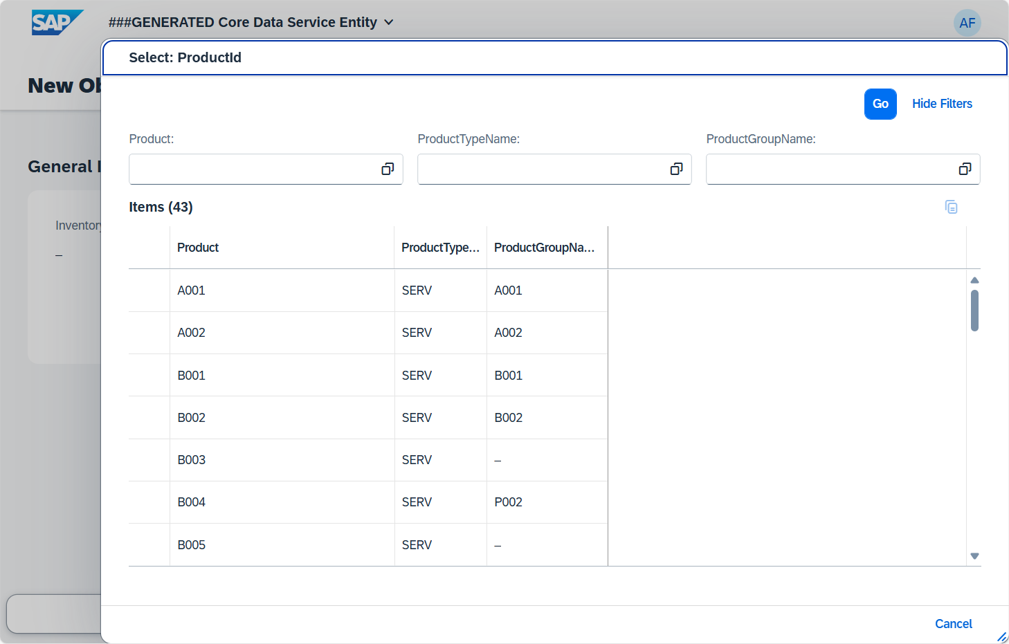Click the scroll up arrow of the table

coord(974,280)
